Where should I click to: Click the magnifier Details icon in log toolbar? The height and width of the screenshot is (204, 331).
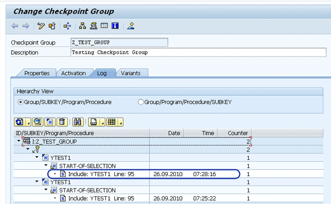pyautogui.click(x=38, y=122)
